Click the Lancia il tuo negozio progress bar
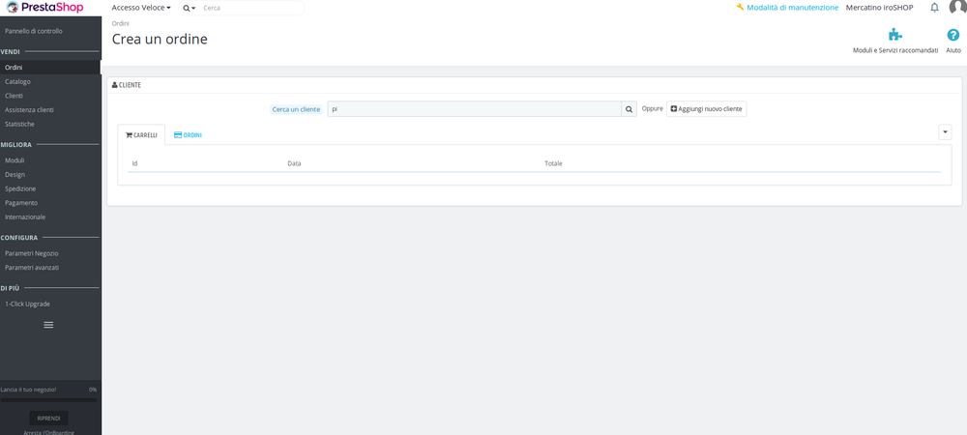967x435 pixels. tap(48, 400)
